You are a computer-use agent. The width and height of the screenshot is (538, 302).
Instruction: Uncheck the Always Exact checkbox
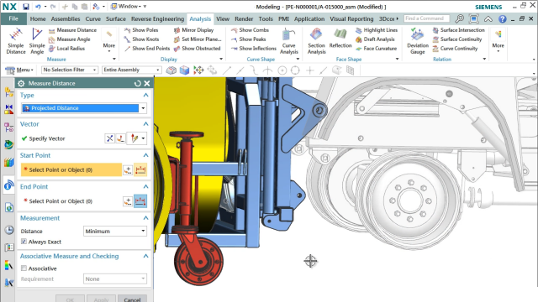click(24, 242)
